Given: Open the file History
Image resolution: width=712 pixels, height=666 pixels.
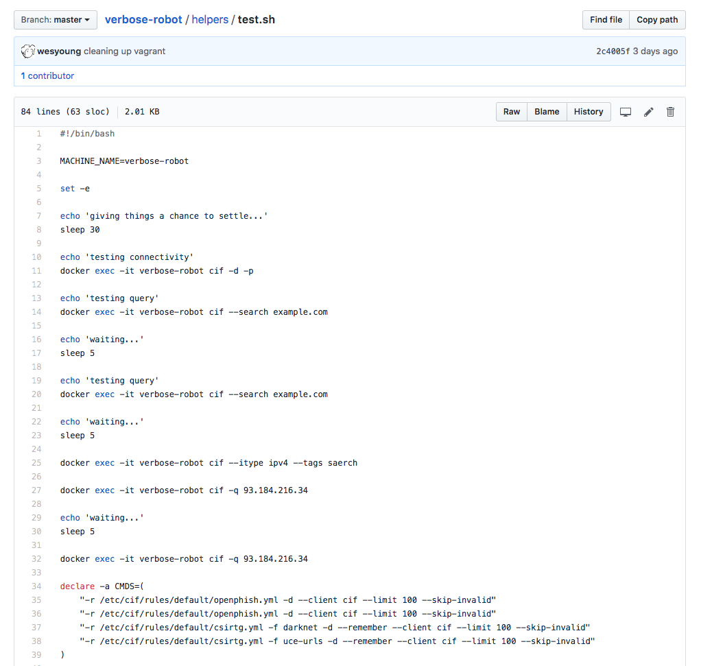Looking at the screenshot, I should (x=589, y=112).
